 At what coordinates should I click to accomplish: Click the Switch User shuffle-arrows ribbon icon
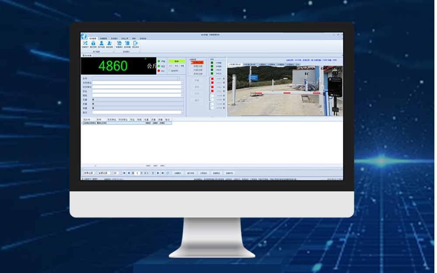click(x=85, y=44)
